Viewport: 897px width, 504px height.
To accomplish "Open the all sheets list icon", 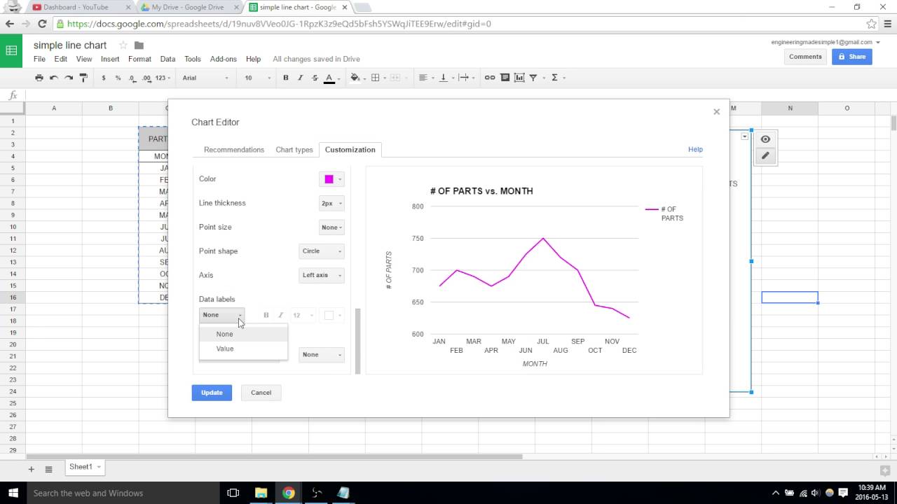I will point(49,469).
